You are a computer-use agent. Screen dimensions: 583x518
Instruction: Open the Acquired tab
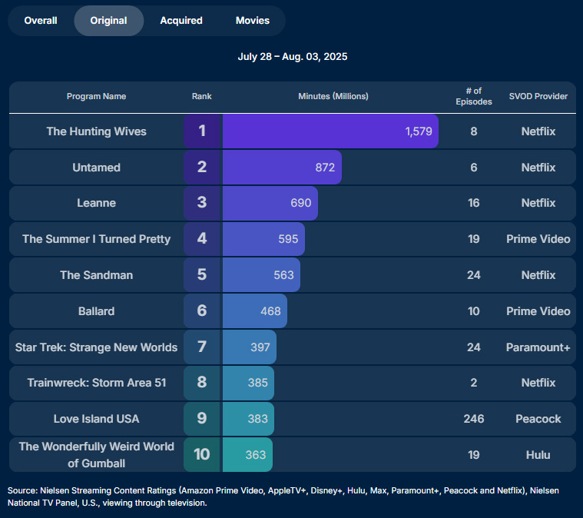181,21
